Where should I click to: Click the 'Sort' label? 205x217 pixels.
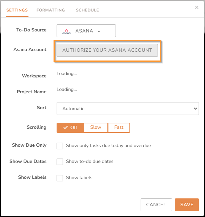(x=42, y=108)
